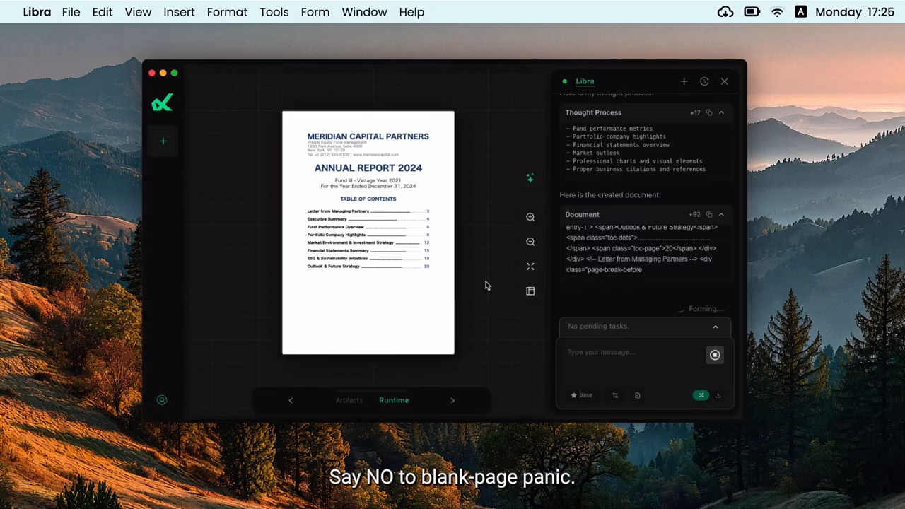The width and height of the screenshot is (905, 509).
Task: Switch to the Artifacts tab
Action: (349, 400)
